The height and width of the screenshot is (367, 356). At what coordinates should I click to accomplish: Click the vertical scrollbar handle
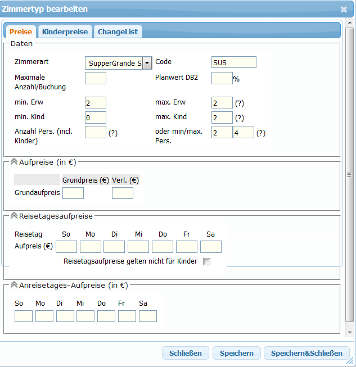(350, 175)
